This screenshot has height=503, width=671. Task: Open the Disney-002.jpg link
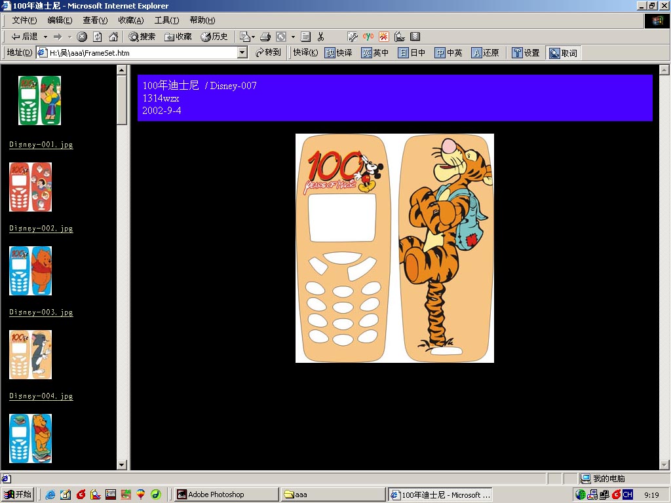point(41,229)
